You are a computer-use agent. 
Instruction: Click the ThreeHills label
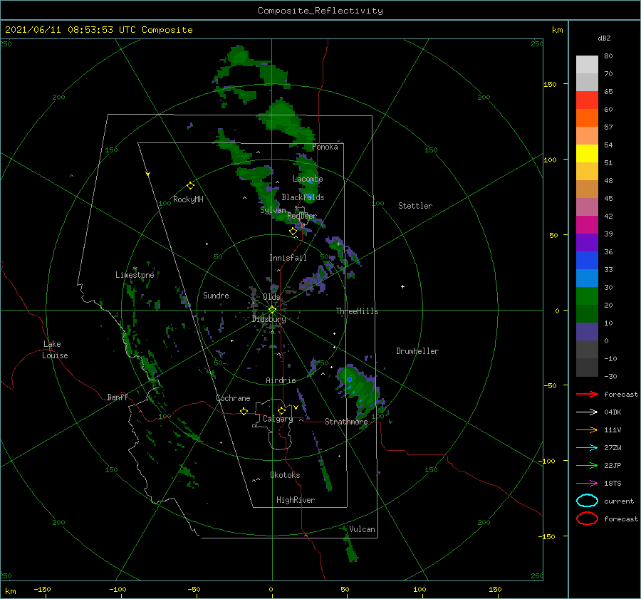(358, 311)
